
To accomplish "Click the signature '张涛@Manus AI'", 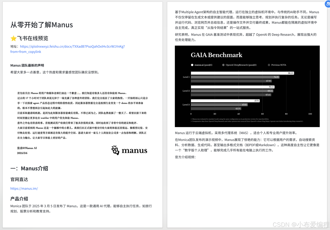I will pyautogui.click(x=27, y=148).
